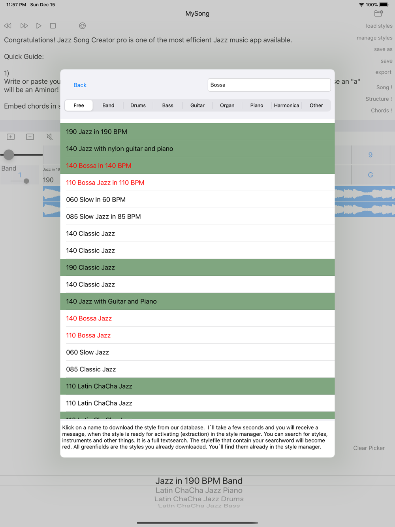Screen dimensions: 395x527
Task: Adjust the master volume slider knob
Action: pyautogui.click(x=9, y=154)
